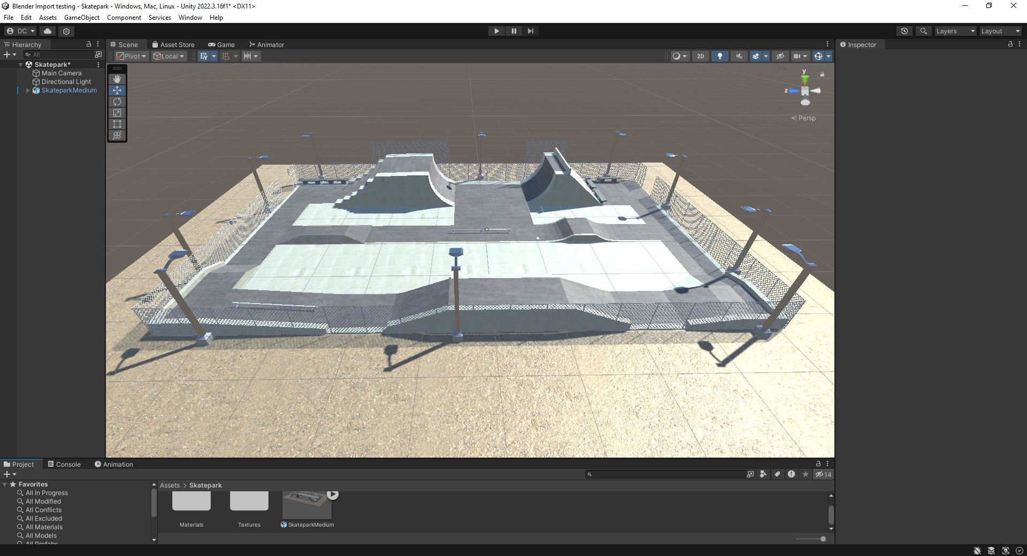Toggle grid visibility in scene view
The image size is (1027, 556).
point(203,56)
